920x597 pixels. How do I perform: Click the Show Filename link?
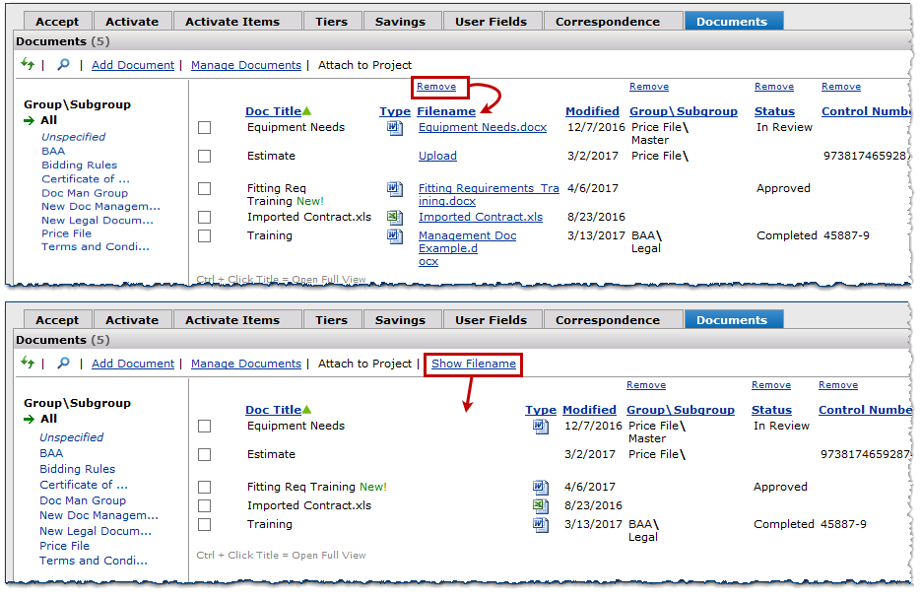(x=473, y=364)
